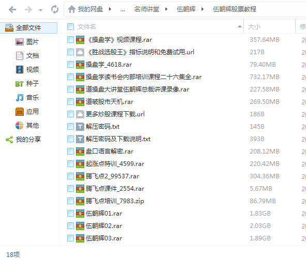
Task: Open the 音乐 music category
Action: tap(27, 97)
